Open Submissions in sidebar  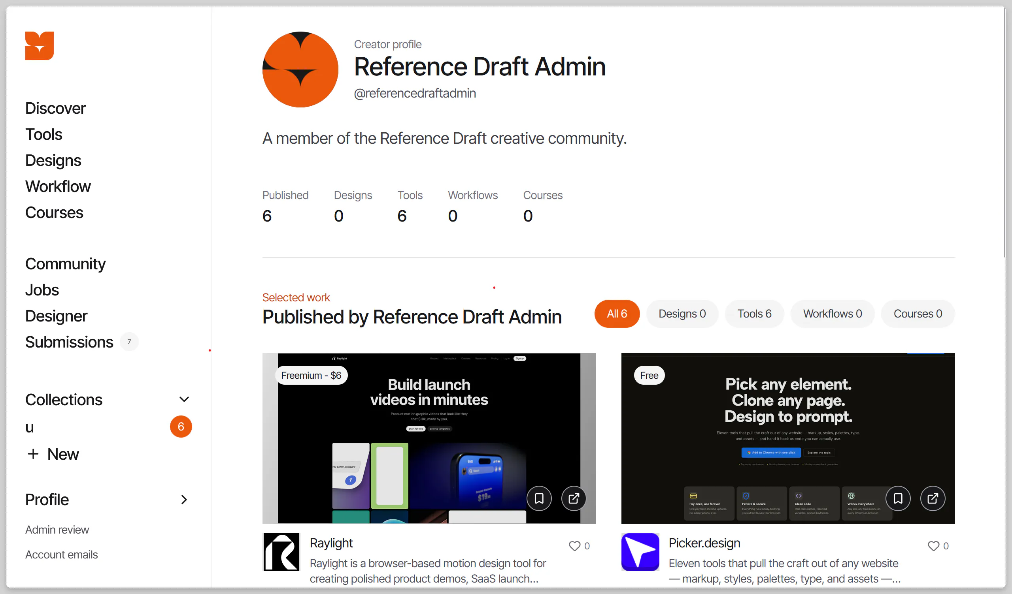(x=69, y=342)
